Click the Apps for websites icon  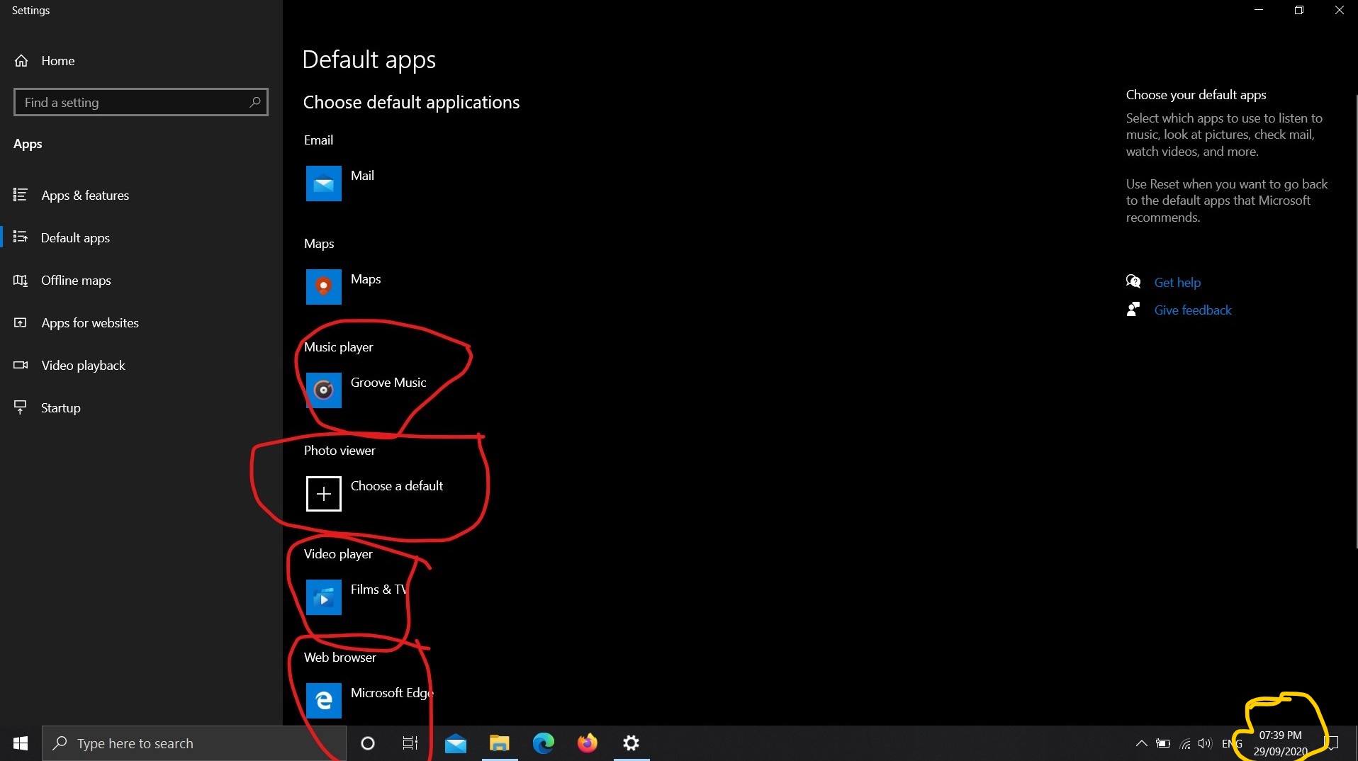point(21,322)
